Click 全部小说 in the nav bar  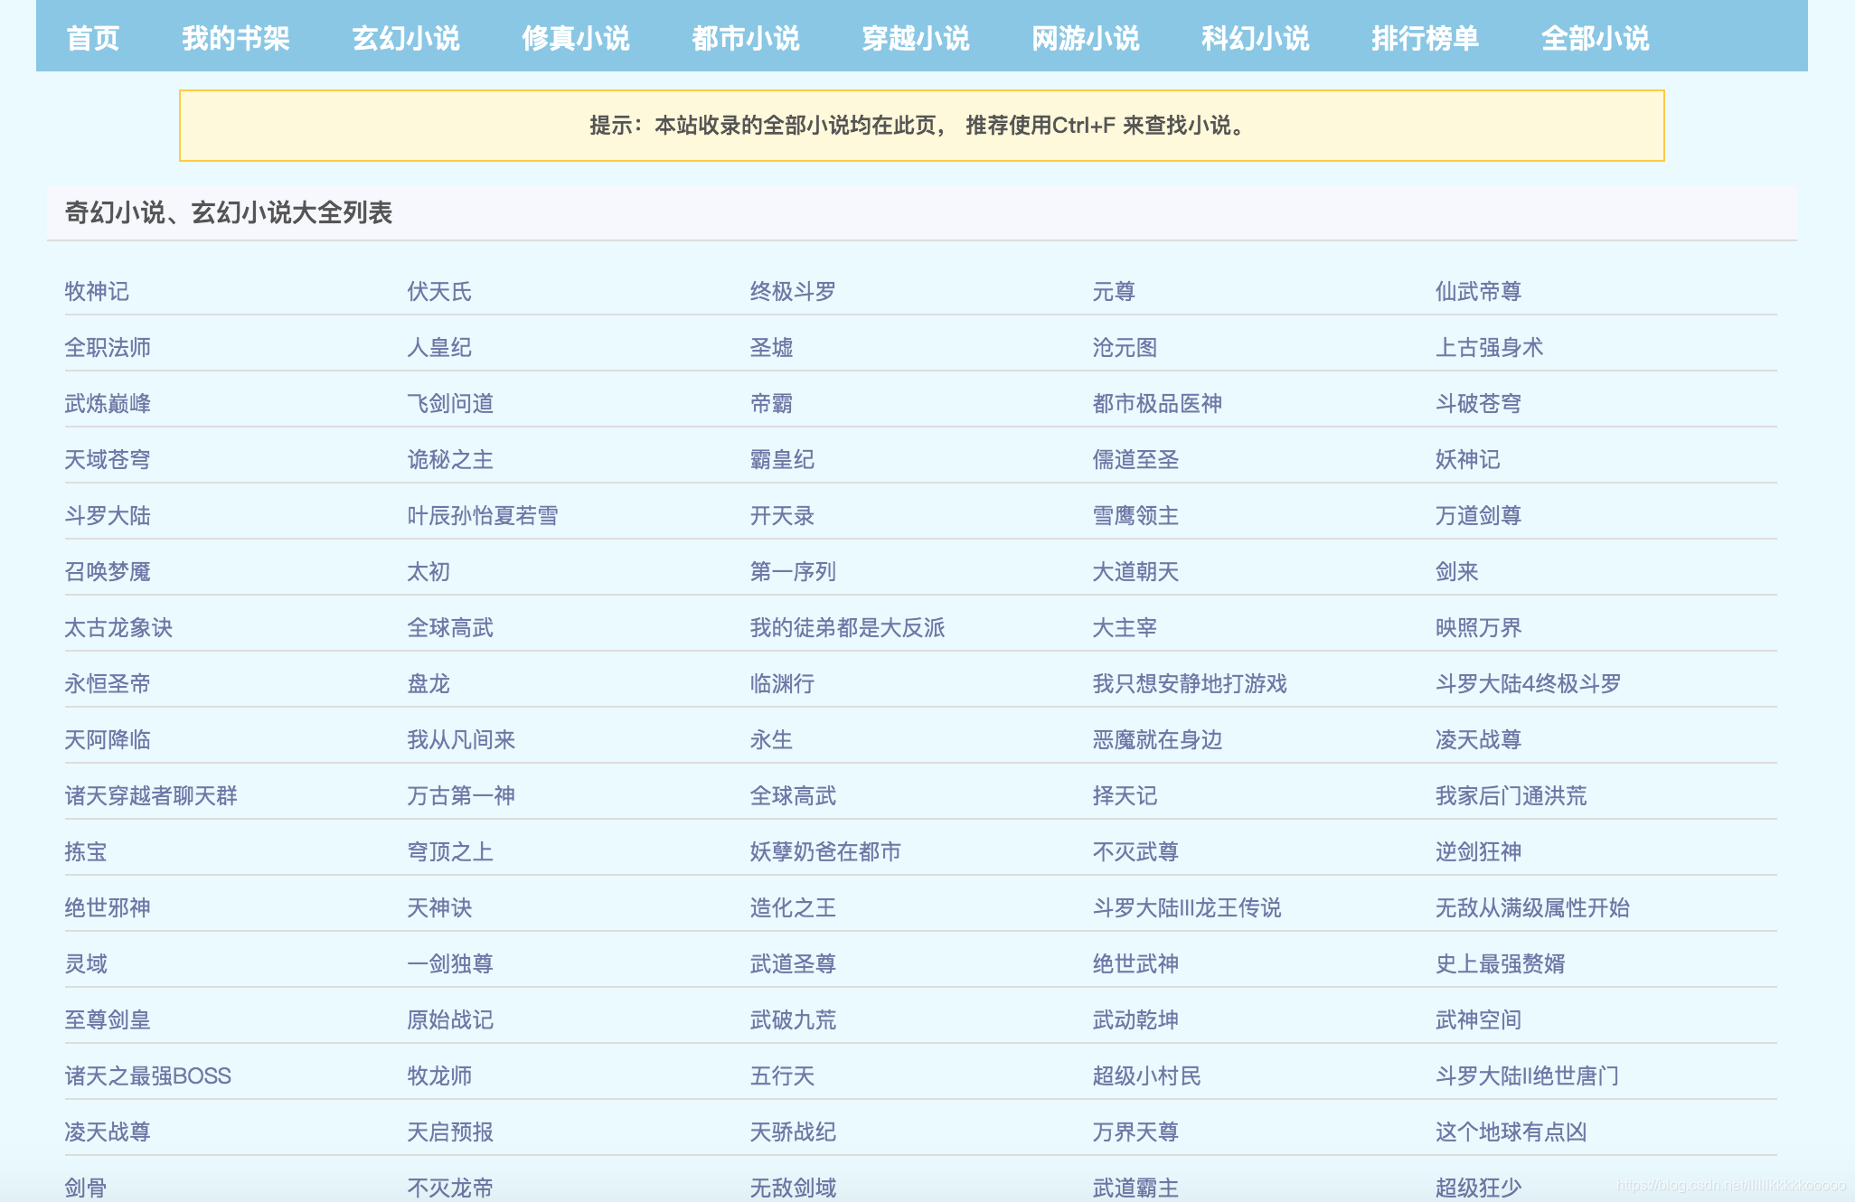(1596, 38)
